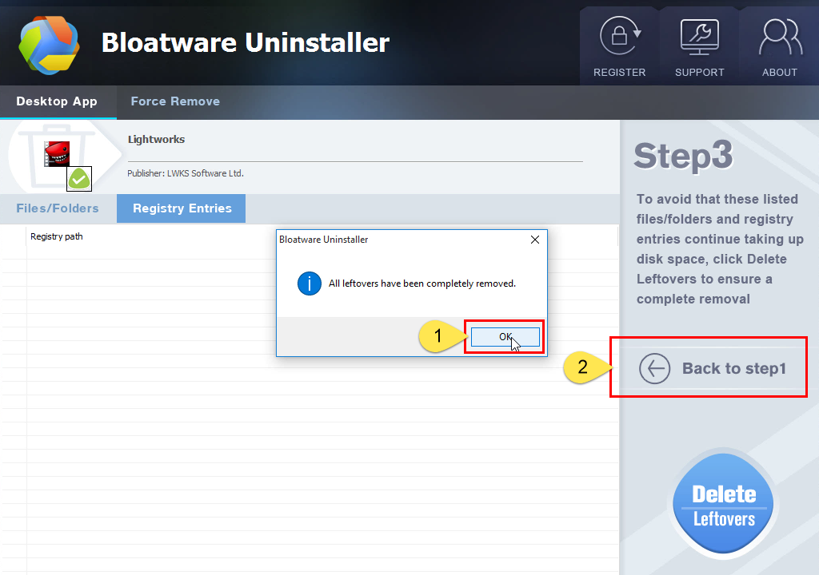Viewport: 819px width, 575px height.
Task: Click the Publisher: LWKS Software Ltd. text
Action: (186, 173)
